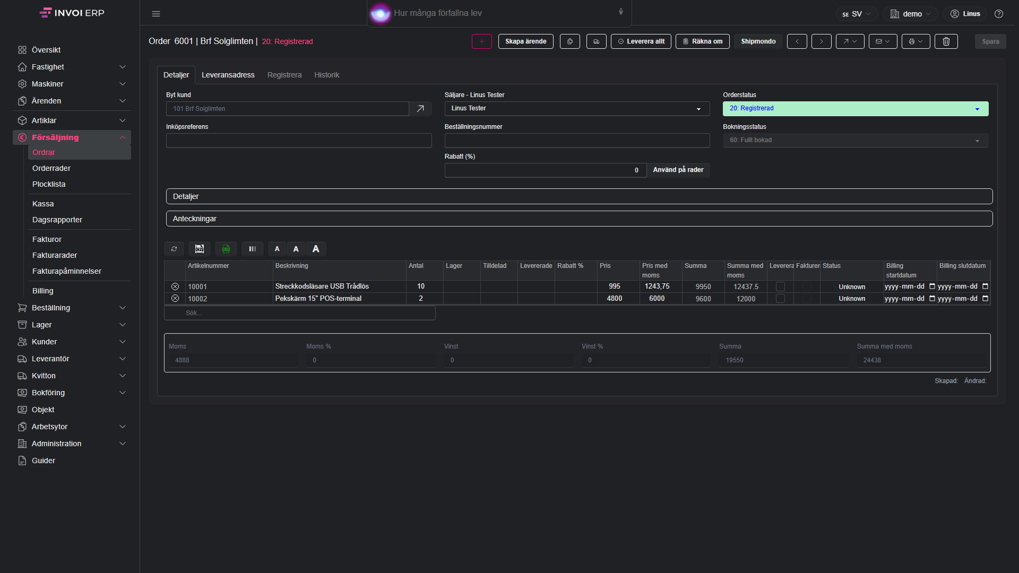Open the Orderstatus dropdown
Image resolution: width=1019 pixels, height=573 pixels.
856,109
